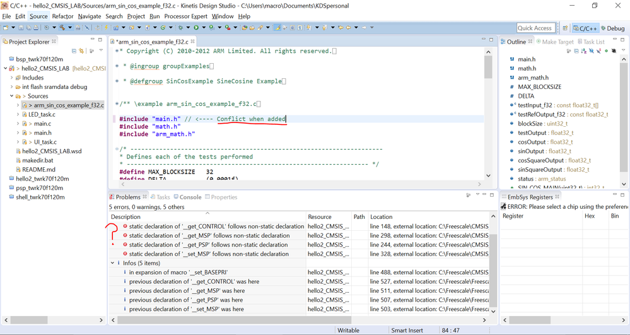Image resolution: width=630 pixels, height=335 pixels.
Task: Maximize the Problems panel view
Action: [492, 195]
